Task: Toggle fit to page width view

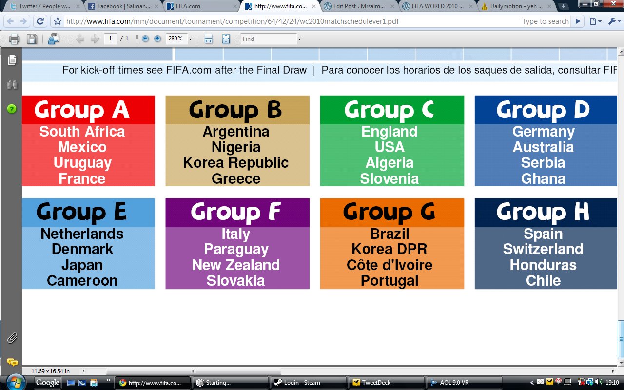Action: click(207, 39)
